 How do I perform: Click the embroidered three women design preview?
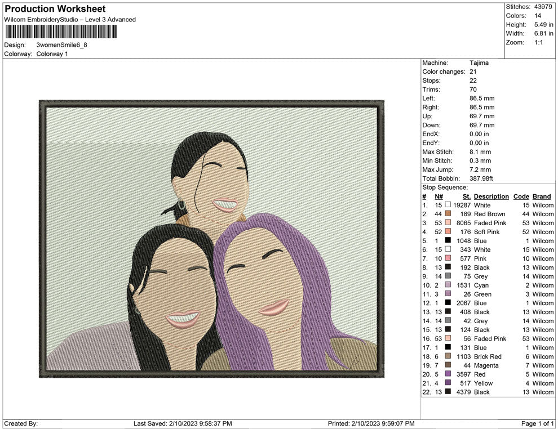coord(212,239)
